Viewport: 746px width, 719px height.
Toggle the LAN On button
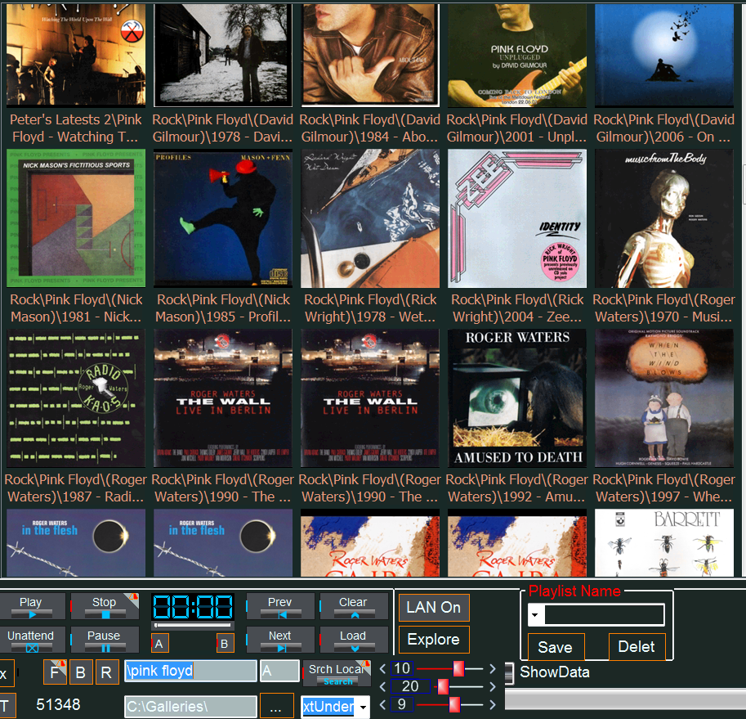pyautogui.click(x=434, y=608)
